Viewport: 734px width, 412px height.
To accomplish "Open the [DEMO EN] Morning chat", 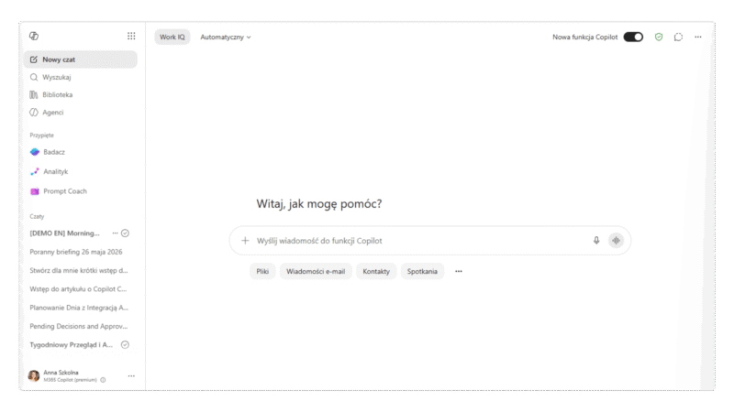I will 64,233.
